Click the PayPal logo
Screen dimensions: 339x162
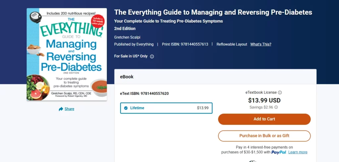279,152
